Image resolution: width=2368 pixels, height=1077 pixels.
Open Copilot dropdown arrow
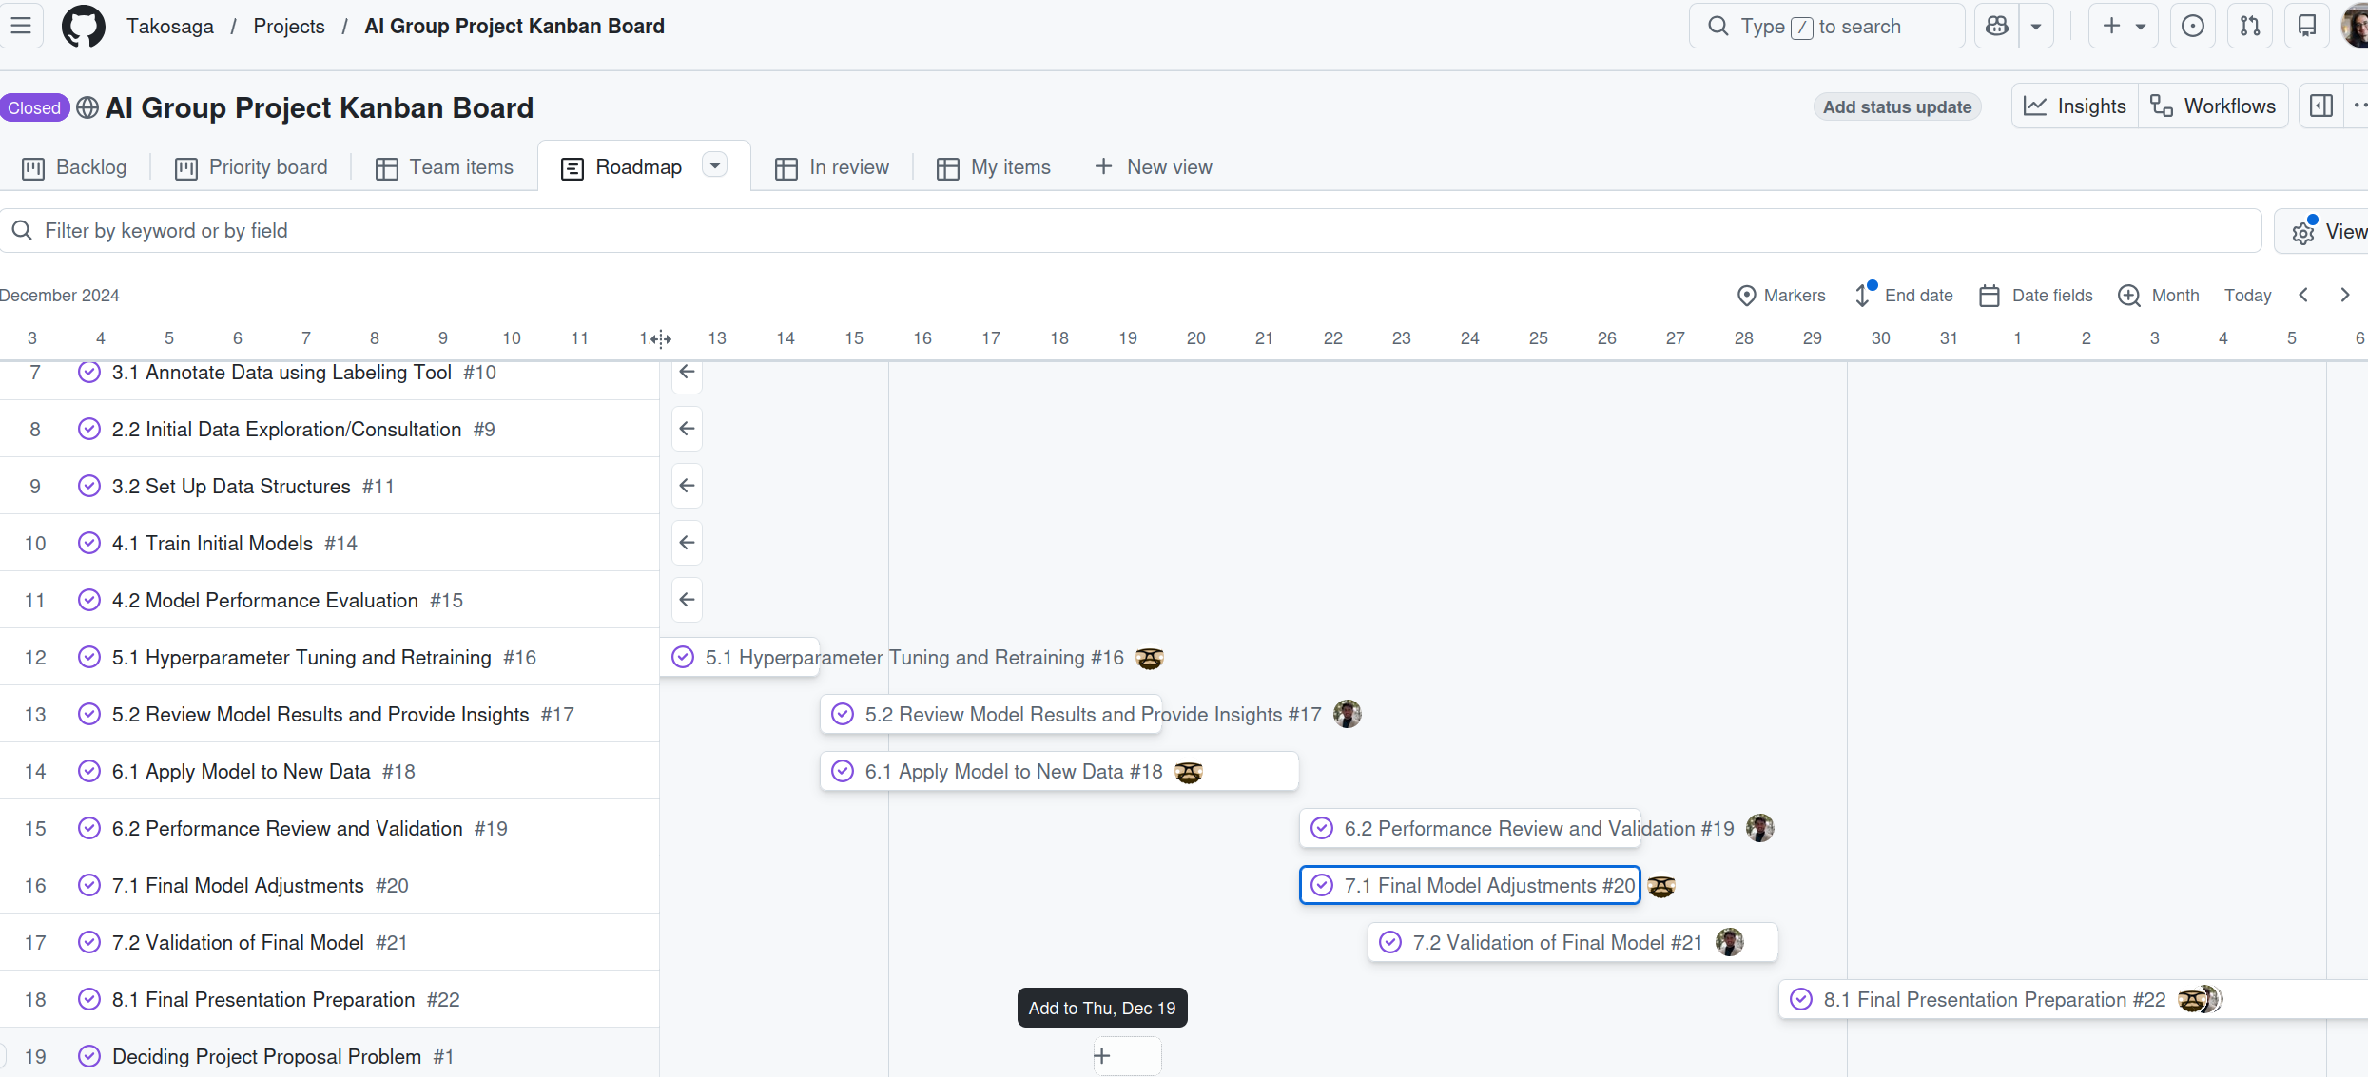click(2036, 26)
